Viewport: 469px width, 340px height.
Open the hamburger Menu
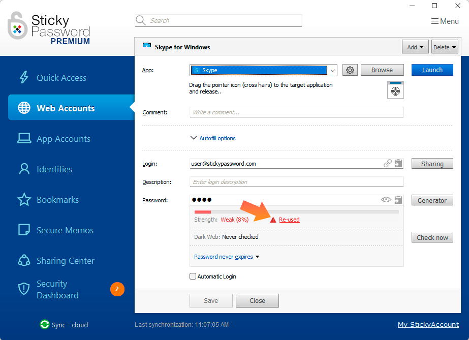tap(445, 21)
